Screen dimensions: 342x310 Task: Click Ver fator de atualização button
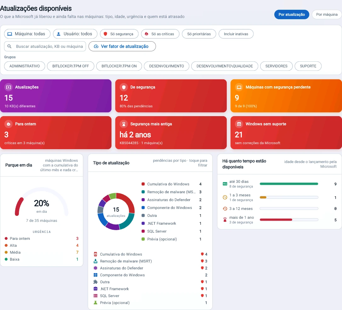point(122,47)
